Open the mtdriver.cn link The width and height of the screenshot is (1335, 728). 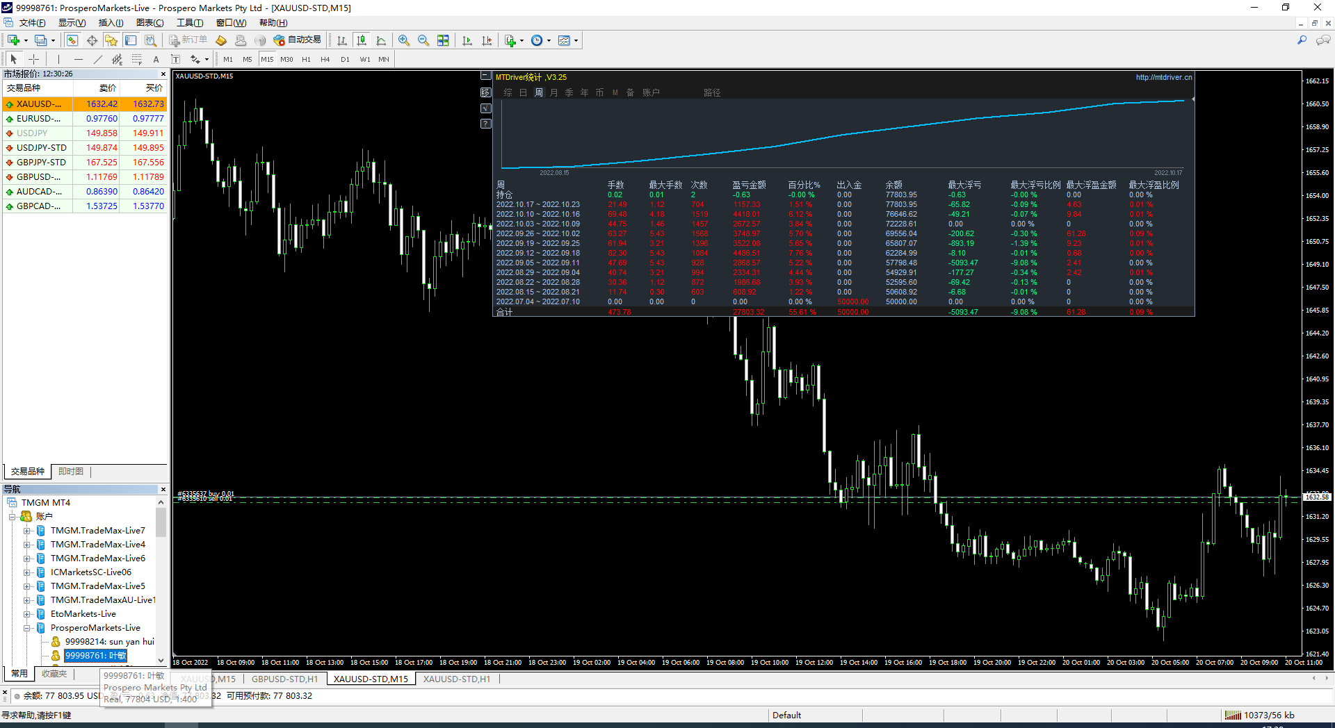pos(1164,77)
